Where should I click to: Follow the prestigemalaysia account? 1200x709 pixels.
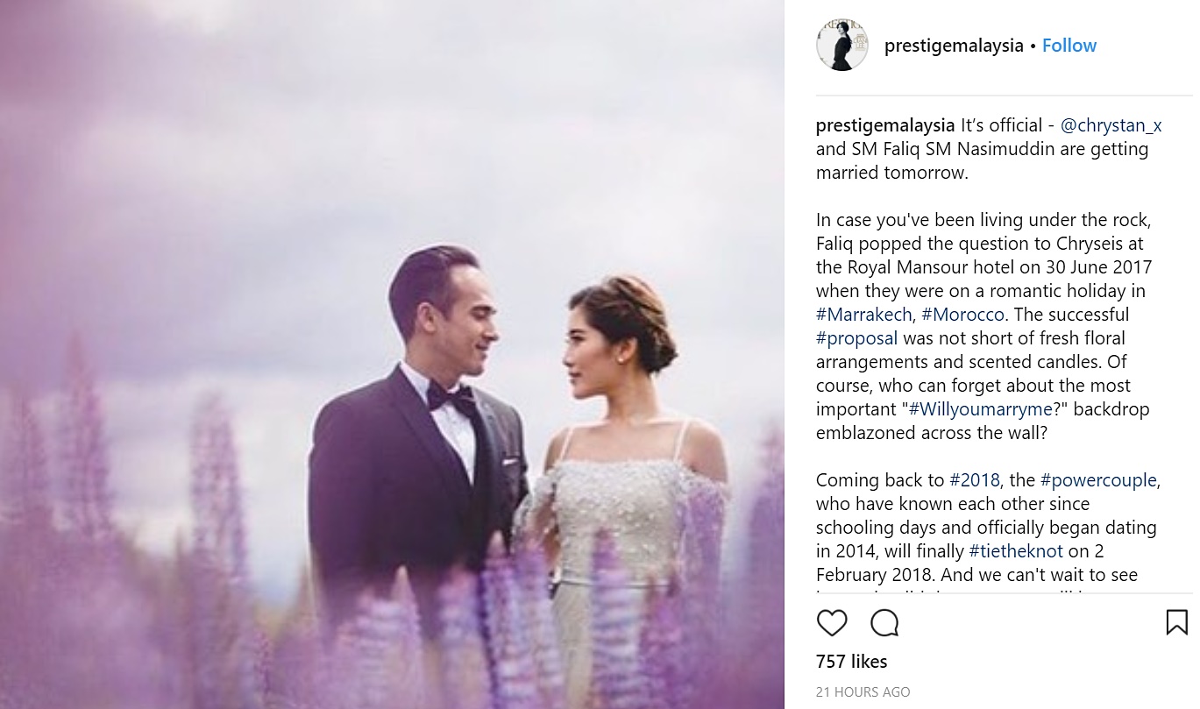click(x=1069, y=46)
